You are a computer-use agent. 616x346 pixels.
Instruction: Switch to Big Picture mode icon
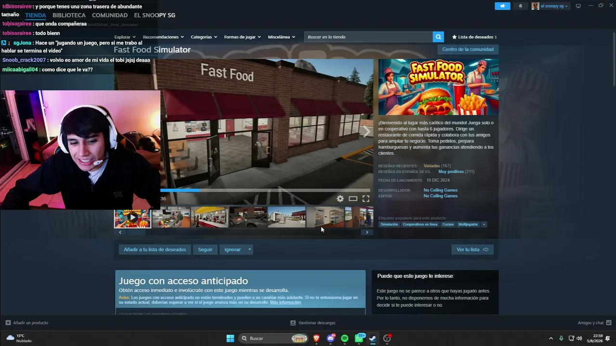[x=578, y=6]
